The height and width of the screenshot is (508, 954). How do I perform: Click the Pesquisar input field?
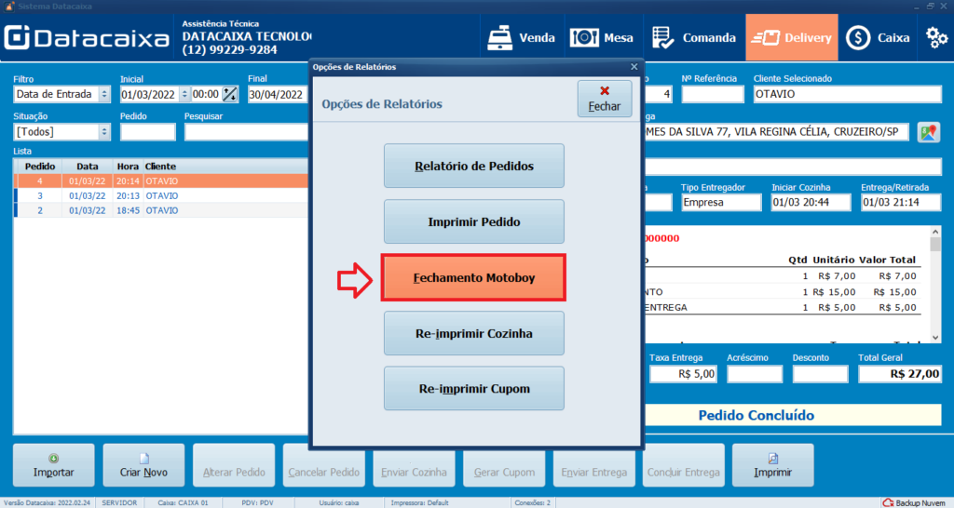(246, 132)
